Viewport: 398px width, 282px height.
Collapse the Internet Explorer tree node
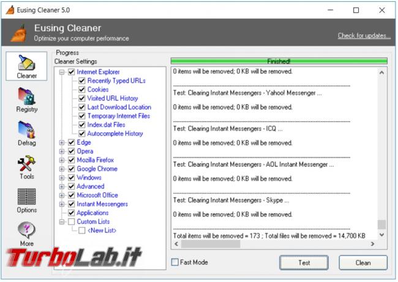(62, 72)
